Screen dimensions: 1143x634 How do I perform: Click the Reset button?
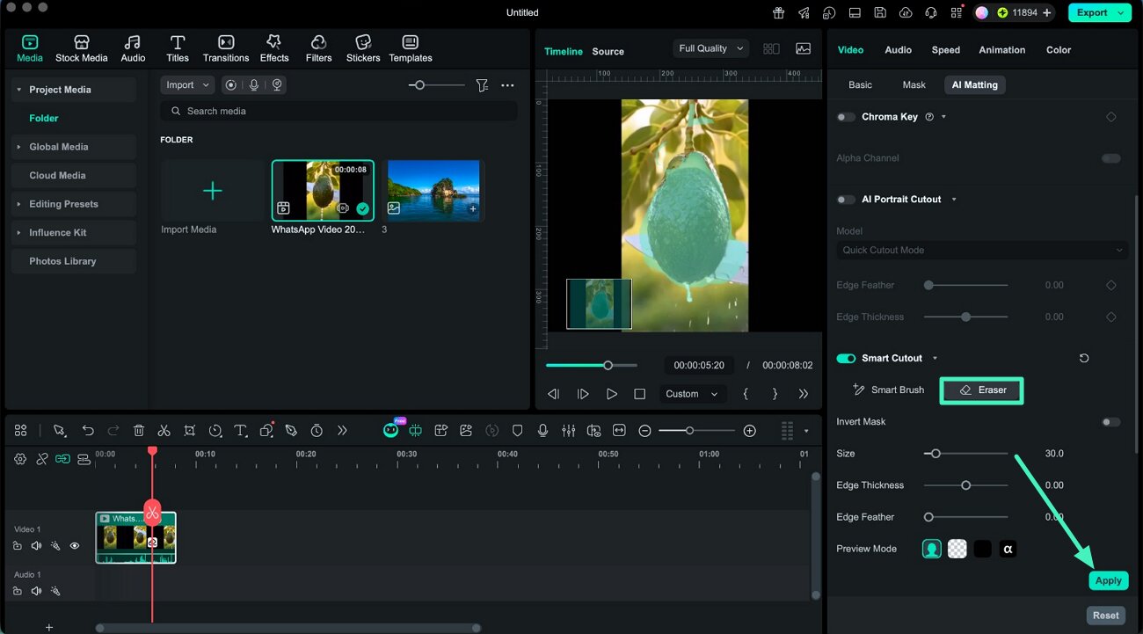(1106, 616)
